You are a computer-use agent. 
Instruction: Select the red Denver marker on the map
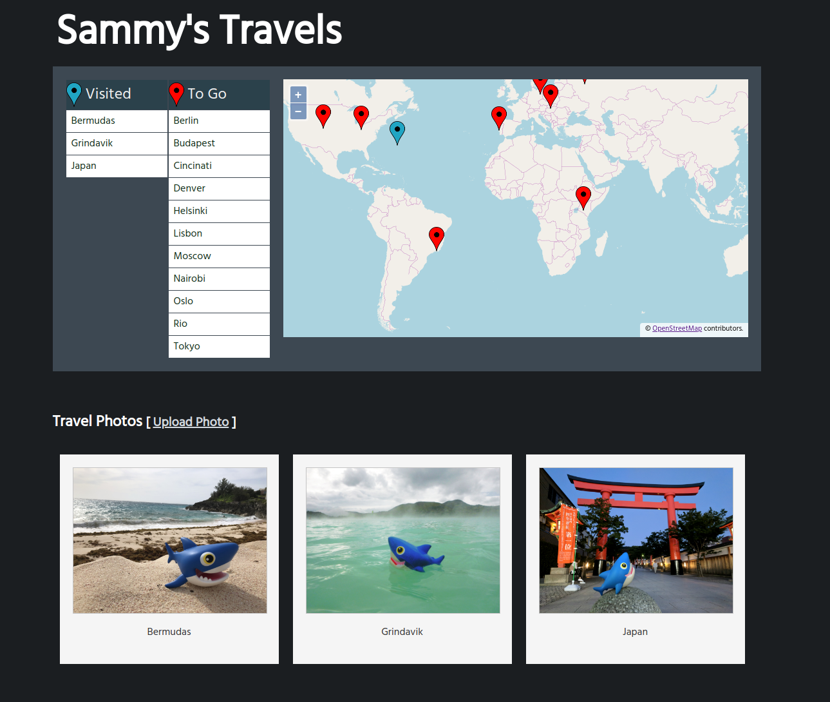coord(323,117)
